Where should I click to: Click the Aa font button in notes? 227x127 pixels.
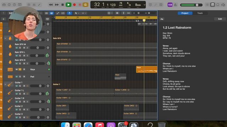click(162, 19)
